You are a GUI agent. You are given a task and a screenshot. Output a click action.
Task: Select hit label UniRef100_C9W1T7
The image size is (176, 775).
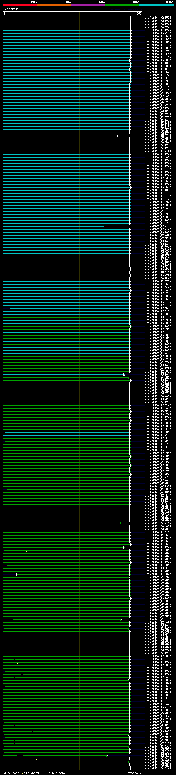[158, 420]
